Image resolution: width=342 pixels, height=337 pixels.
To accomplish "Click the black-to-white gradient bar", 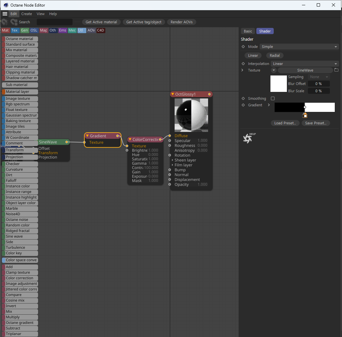I will 305,107.
